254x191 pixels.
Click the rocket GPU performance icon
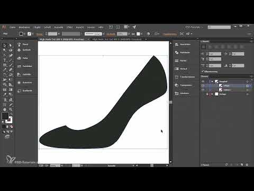coord(134,27)
